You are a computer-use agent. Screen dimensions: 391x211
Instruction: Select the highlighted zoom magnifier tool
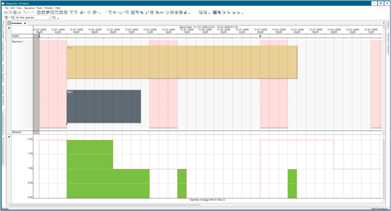tap(133, 13)
